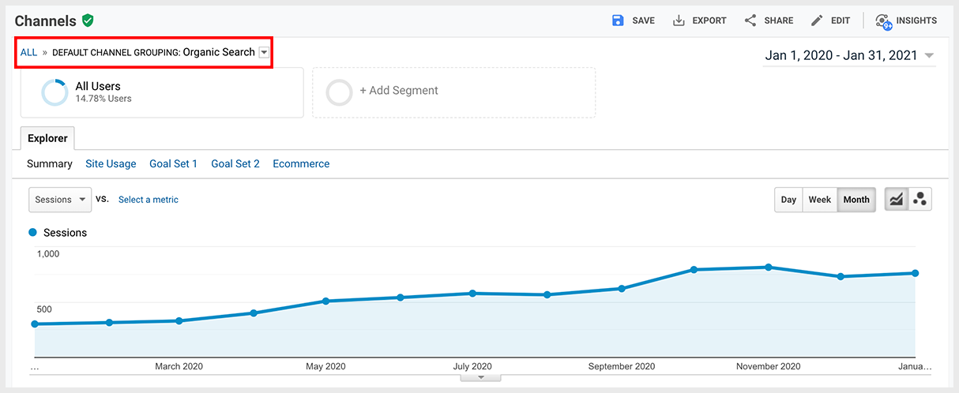Click the November 2020 data point

click(768, 268)
